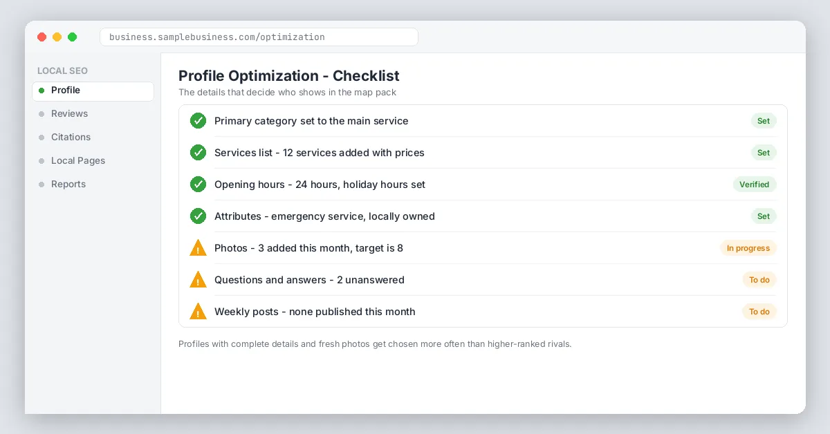Viewport: 830px width, 434px height.
Task: Click the warning triangle icon for Photos
Action: pos(199,248)
